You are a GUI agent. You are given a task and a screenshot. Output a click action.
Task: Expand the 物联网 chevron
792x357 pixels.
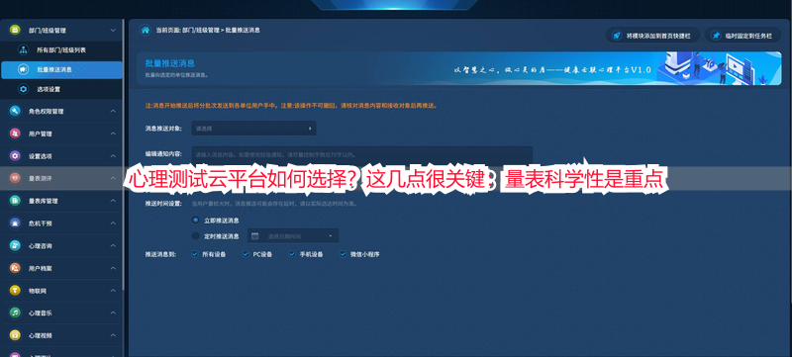pyautogui.click(x=113, y=291)
